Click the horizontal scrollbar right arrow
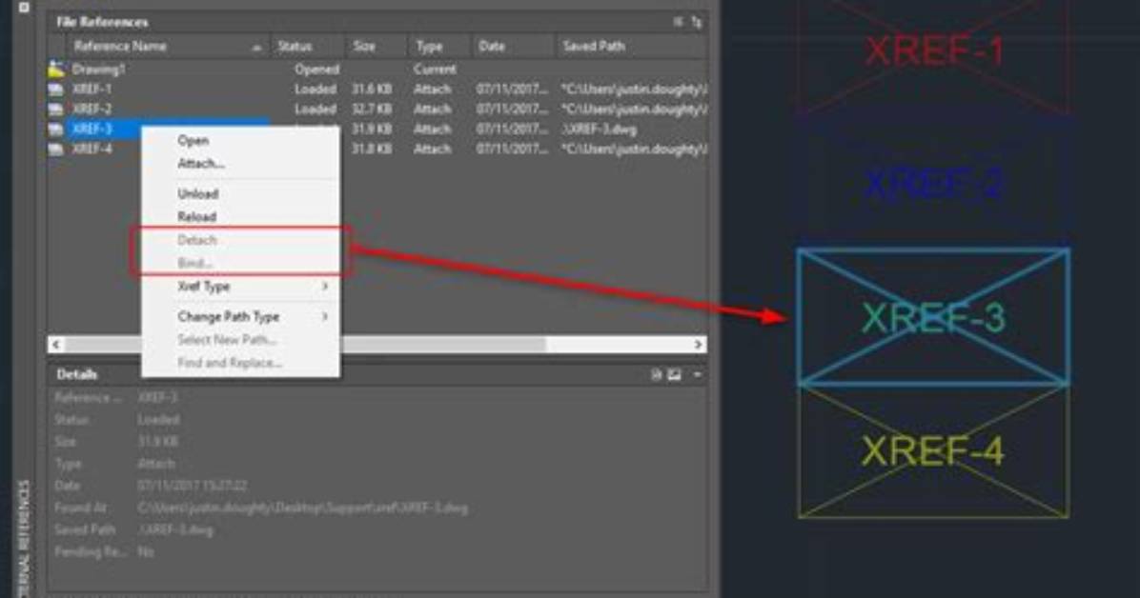 point(698,345)
